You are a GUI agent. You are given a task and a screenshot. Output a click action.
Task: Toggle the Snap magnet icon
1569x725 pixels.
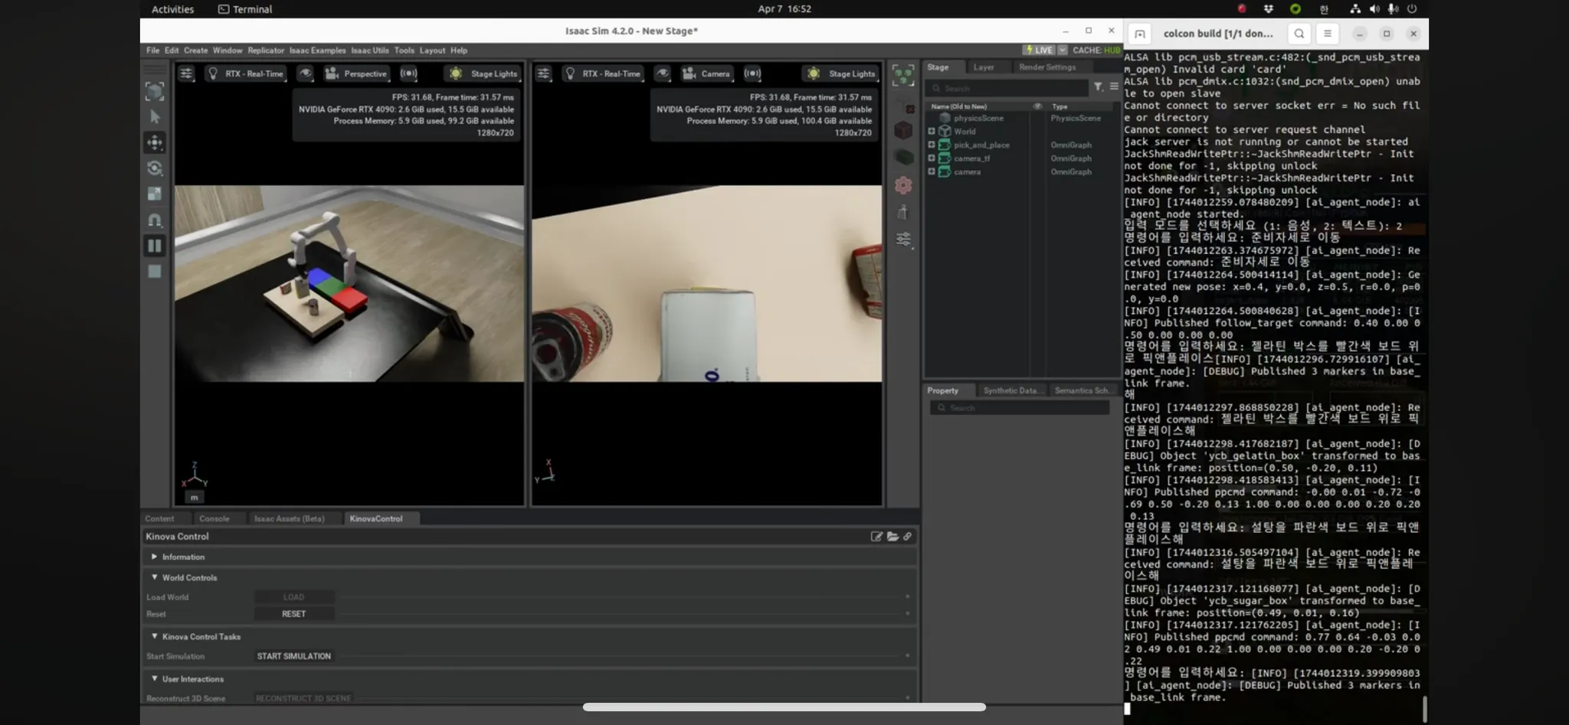(155, 220)
